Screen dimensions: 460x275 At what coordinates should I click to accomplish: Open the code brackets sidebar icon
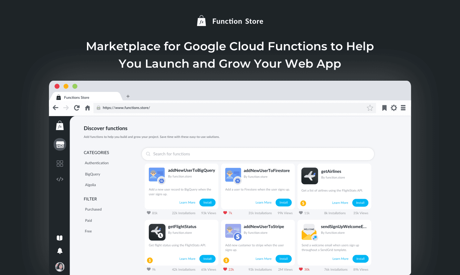click(x=60, y=179)
